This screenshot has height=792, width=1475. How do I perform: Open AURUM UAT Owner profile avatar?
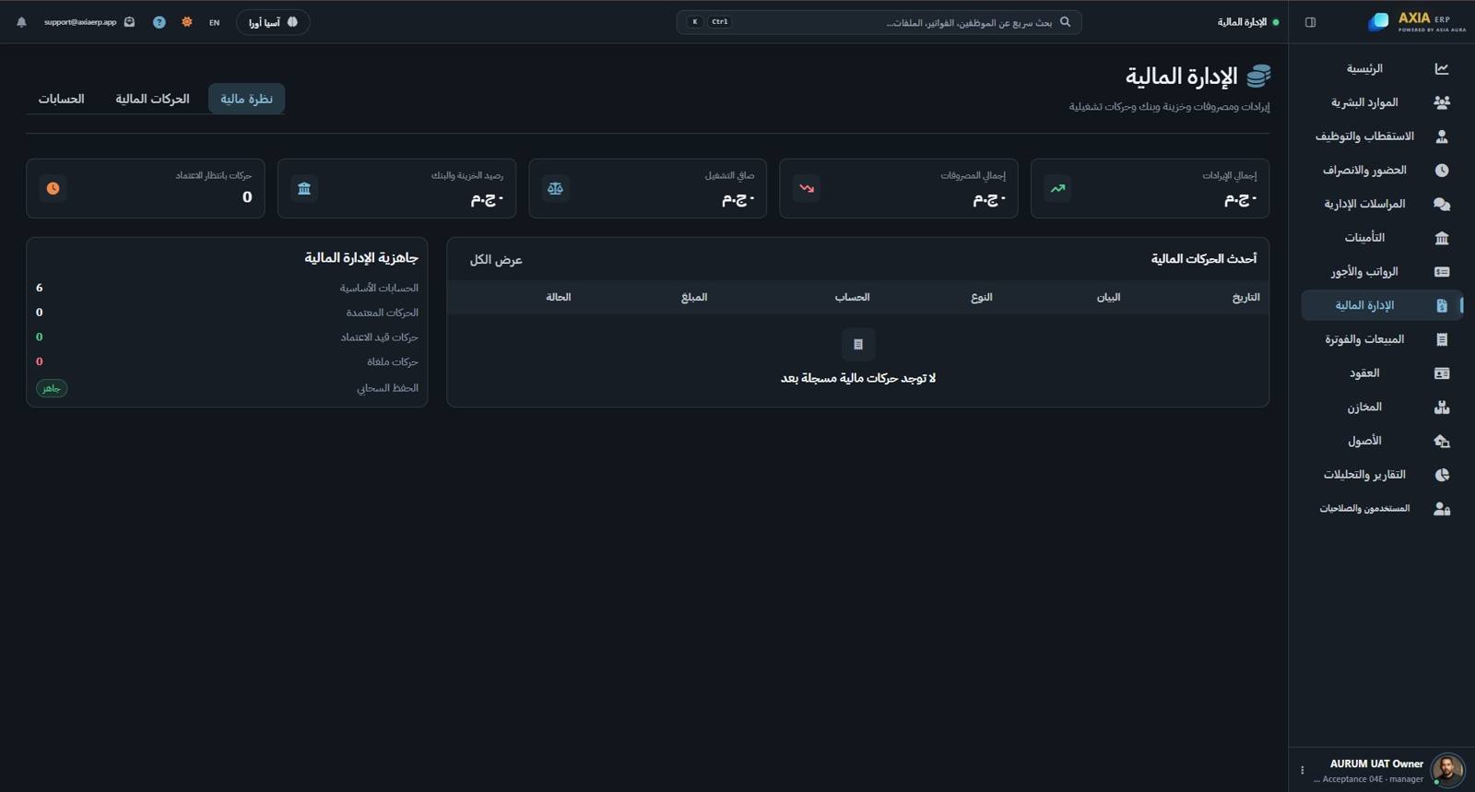point(1447,770)
